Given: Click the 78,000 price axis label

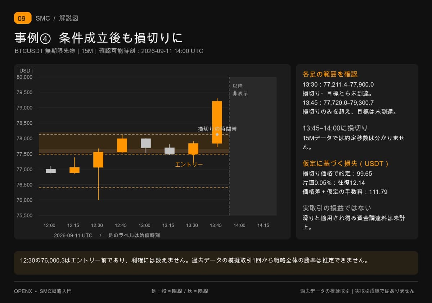Looking at the screenshot, I should tap(25, 139).
